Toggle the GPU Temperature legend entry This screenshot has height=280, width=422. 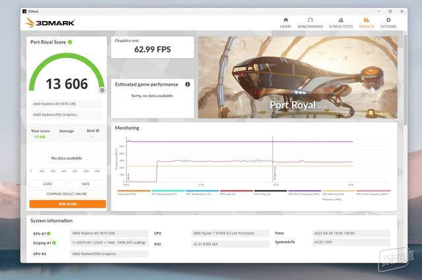[202, 192]
